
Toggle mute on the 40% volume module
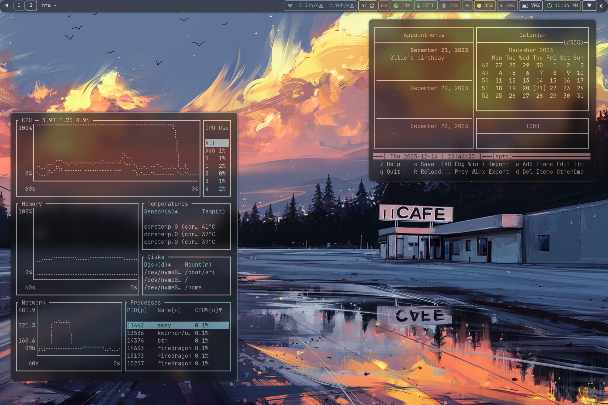(507, 5)
